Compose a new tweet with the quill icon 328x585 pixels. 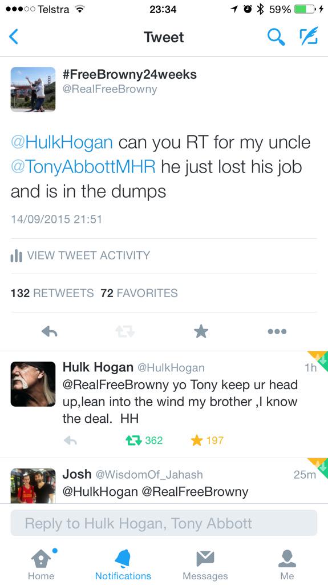309,36
